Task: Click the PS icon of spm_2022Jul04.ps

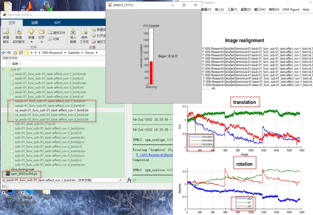Action: [8, 174]
